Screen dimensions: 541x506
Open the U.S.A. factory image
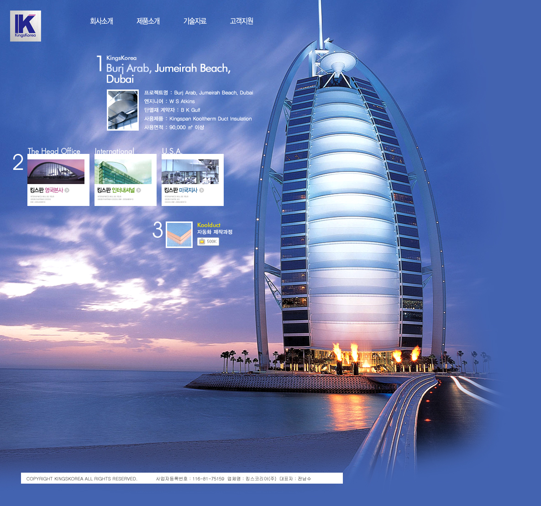[x=190, y=171]
